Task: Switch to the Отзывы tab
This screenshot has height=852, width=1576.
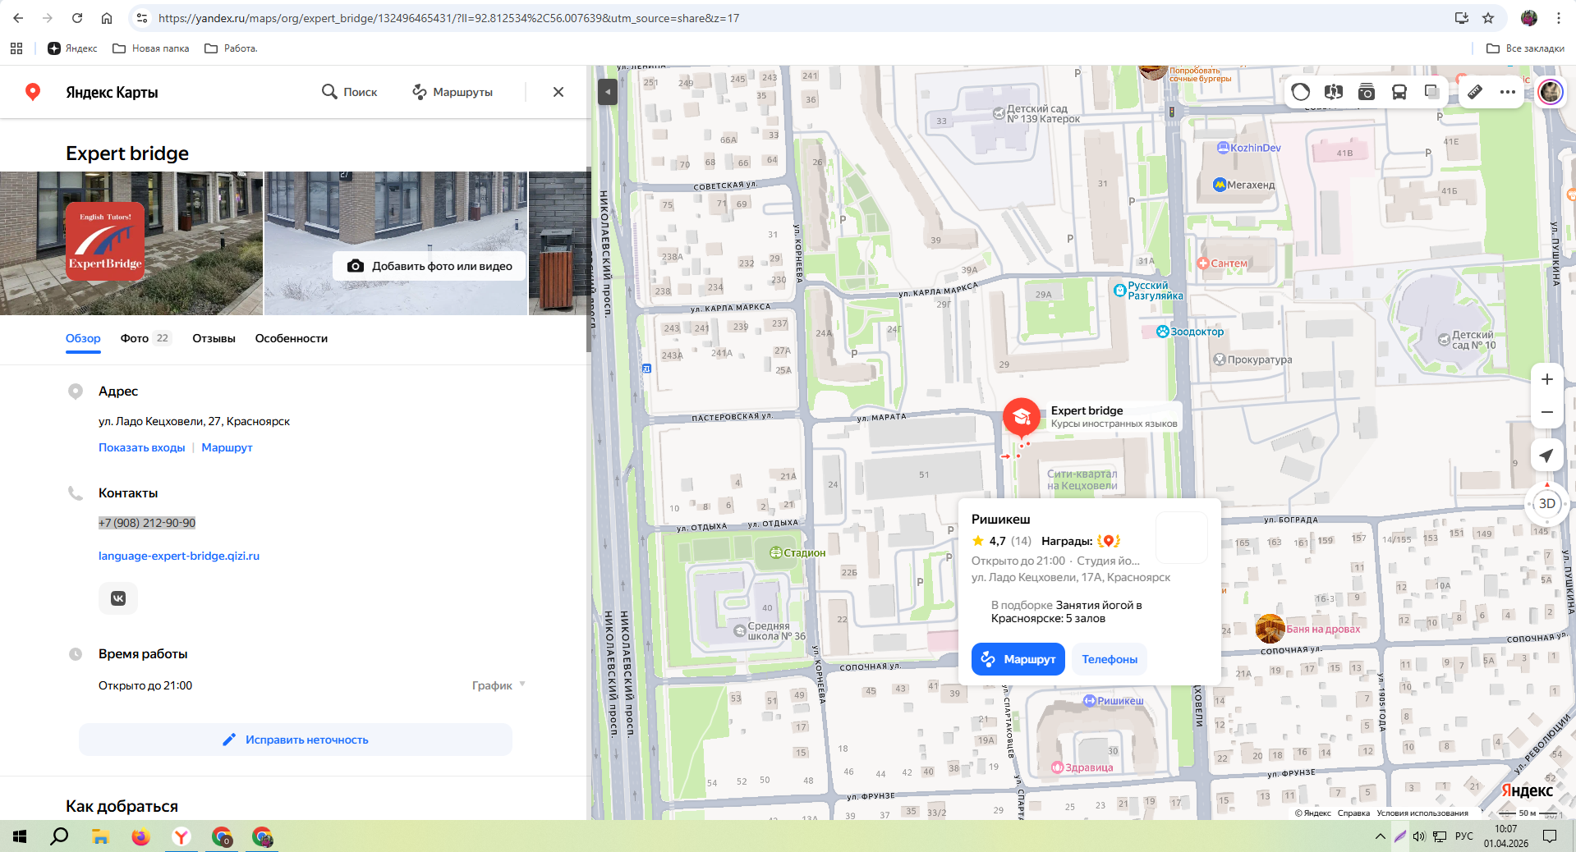Action: click(x=214, y=338)
